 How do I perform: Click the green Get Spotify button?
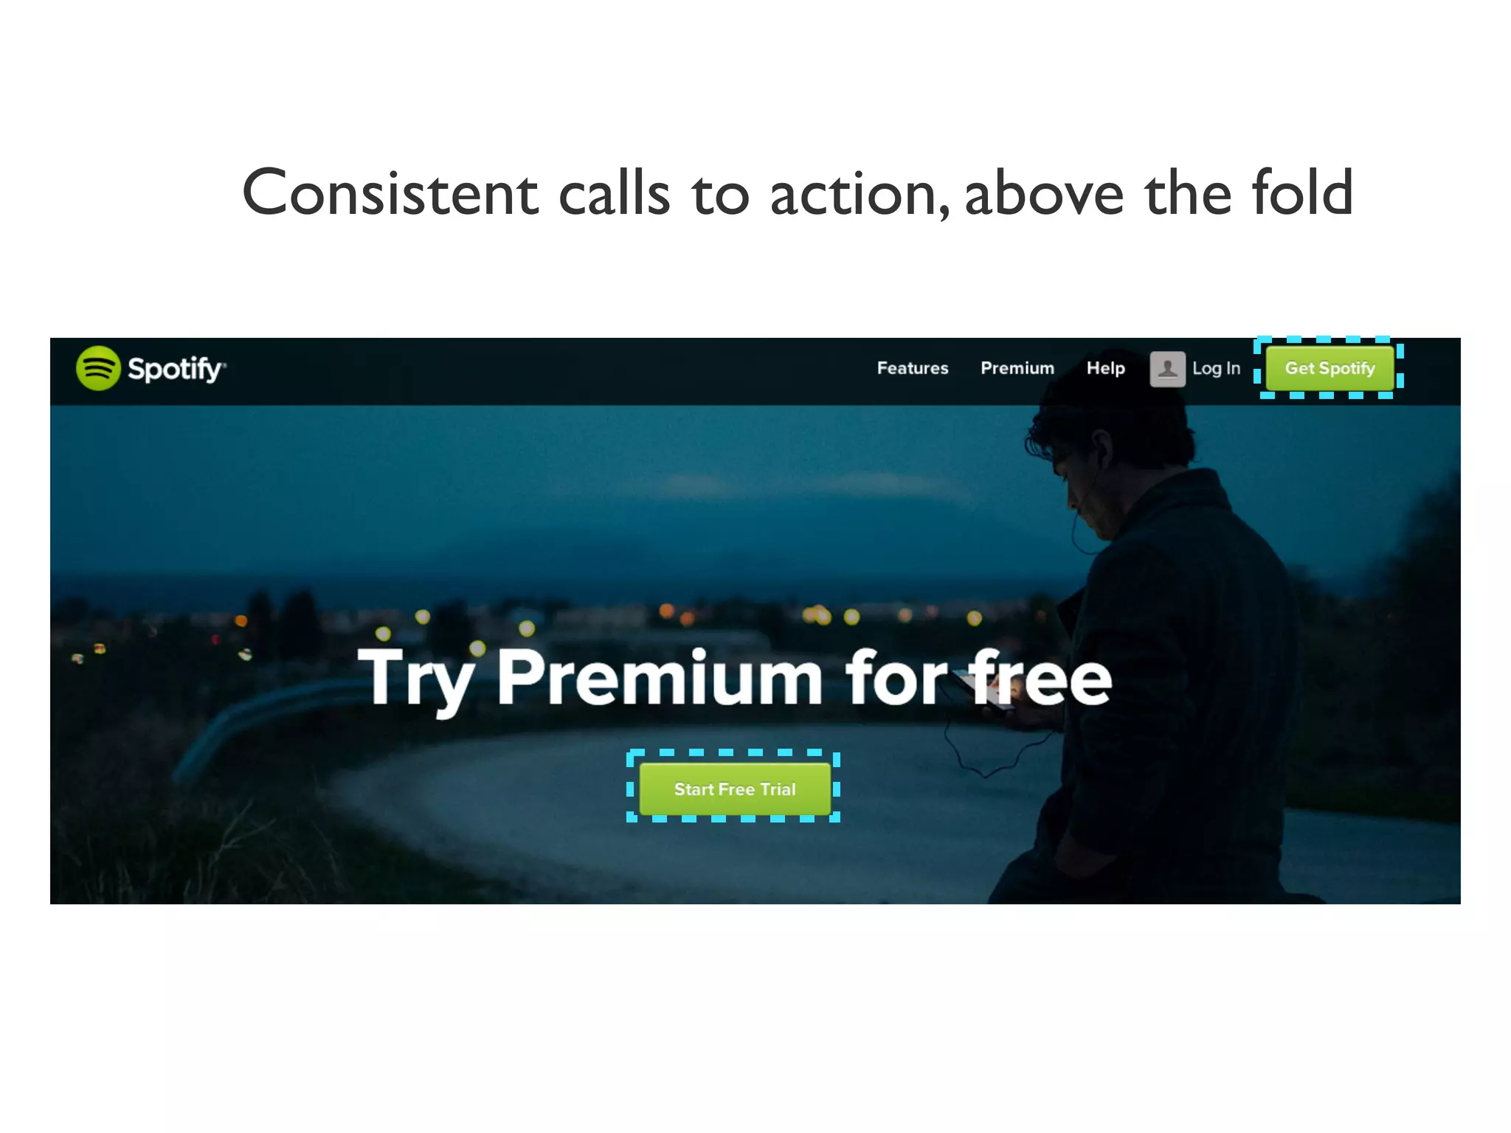click(x=1330, y=368)
